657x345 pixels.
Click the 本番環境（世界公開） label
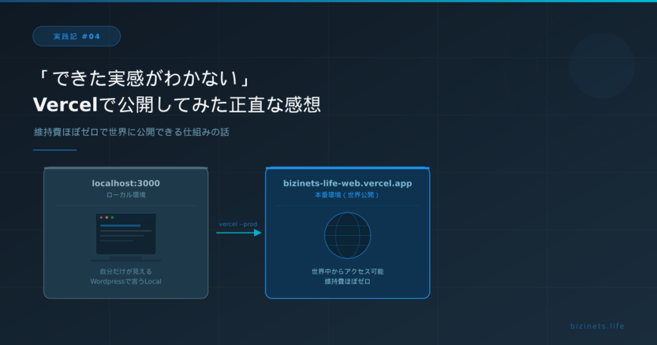point(347,194)
